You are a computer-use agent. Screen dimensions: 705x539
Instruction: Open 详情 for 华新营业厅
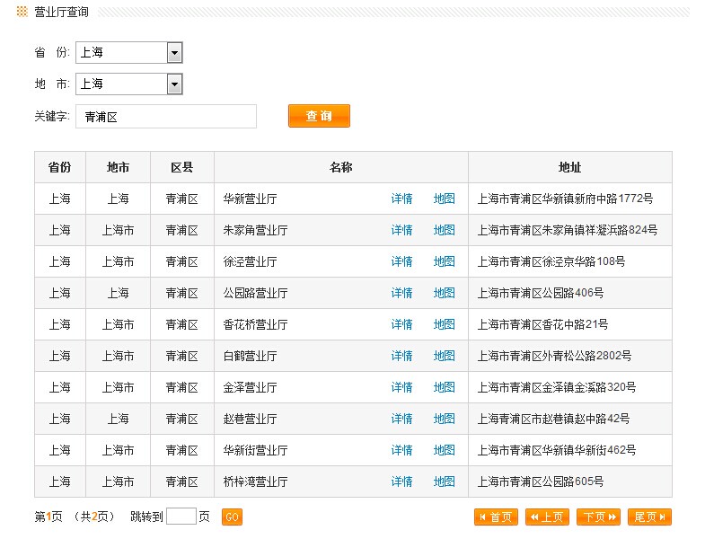pos(401,199)
